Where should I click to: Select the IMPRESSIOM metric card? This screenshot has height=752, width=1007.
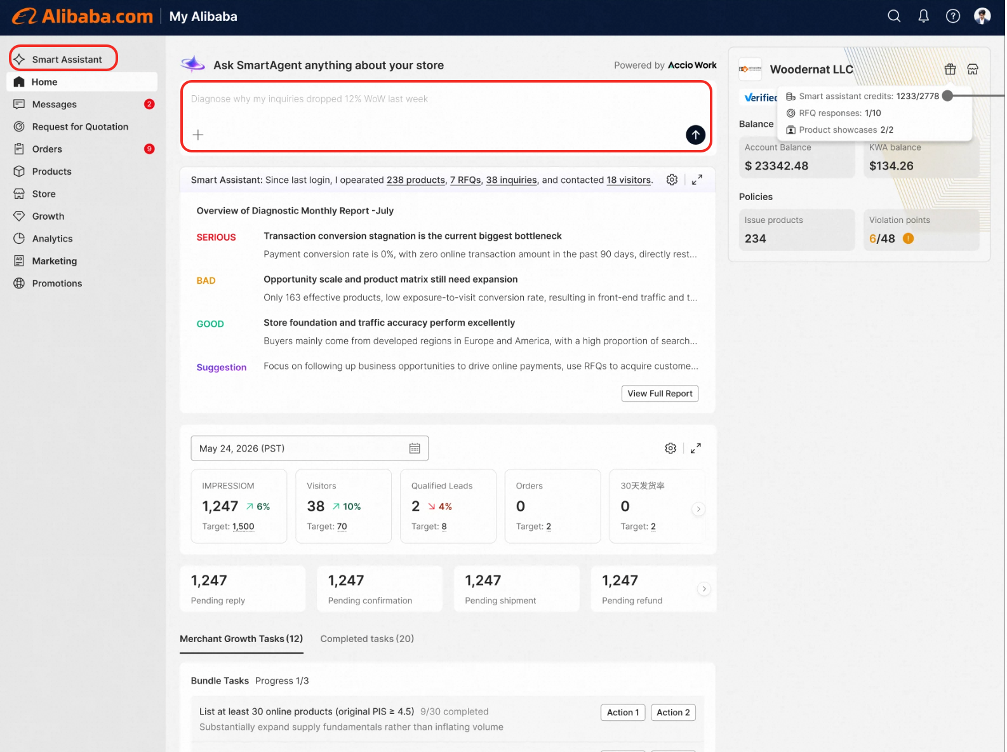(x=239, y=506)
